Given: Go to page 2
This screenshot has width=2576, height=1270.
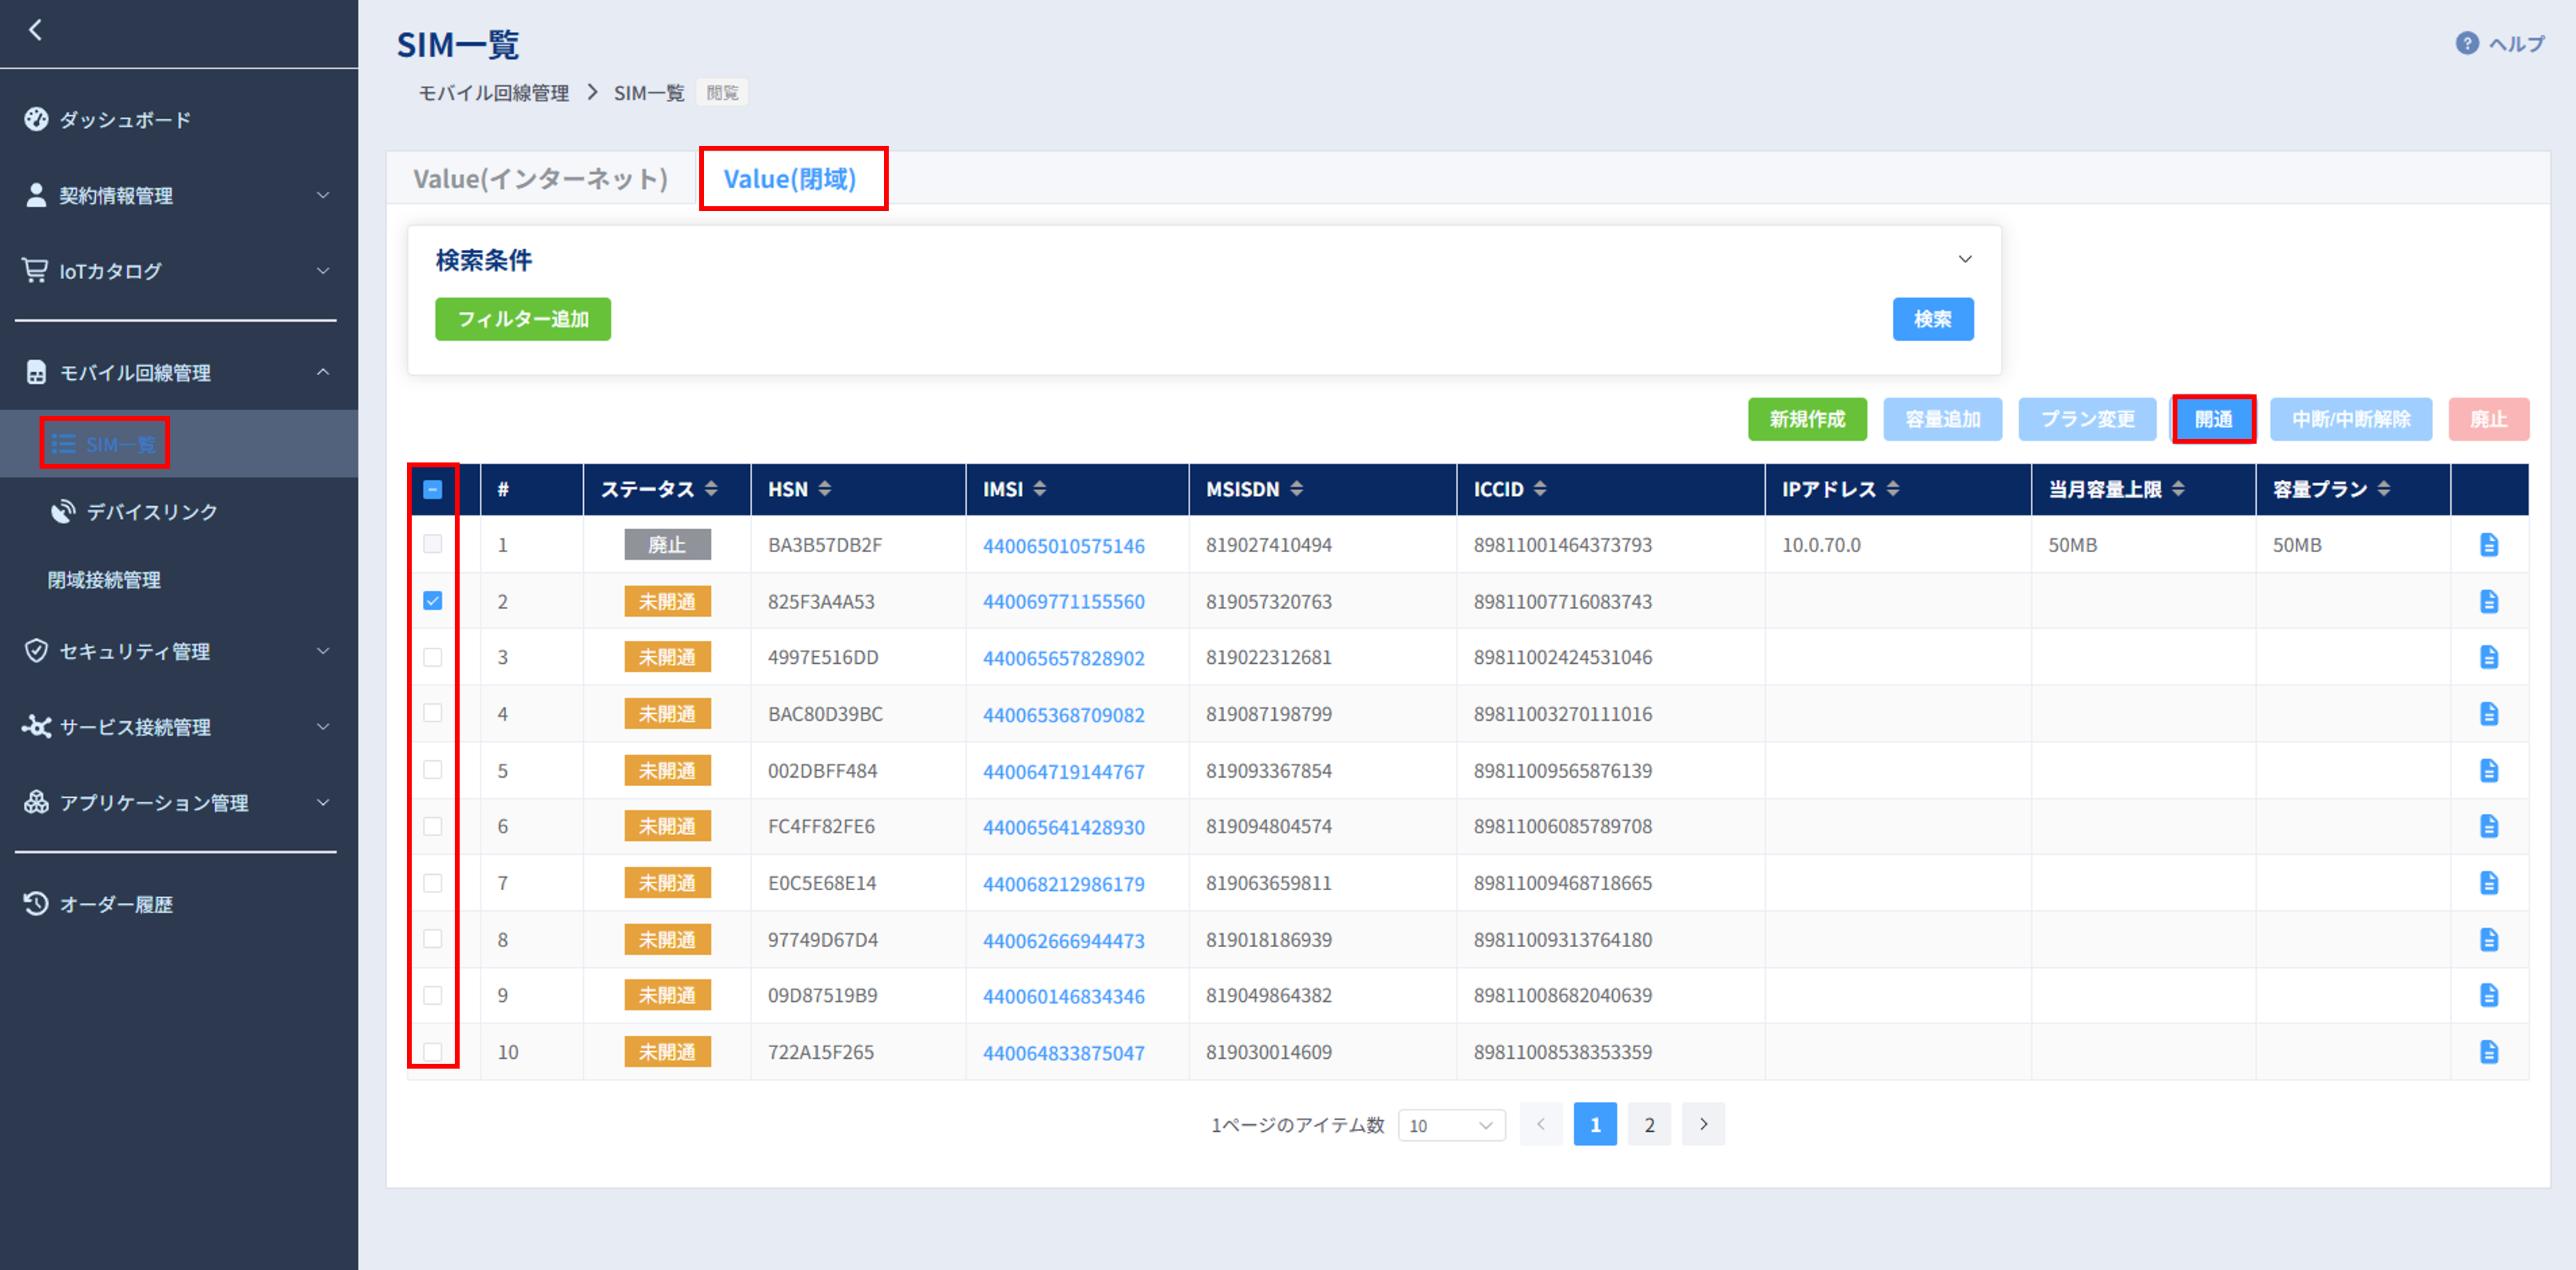Looking at the screenshot, I should point(1649,1124).
